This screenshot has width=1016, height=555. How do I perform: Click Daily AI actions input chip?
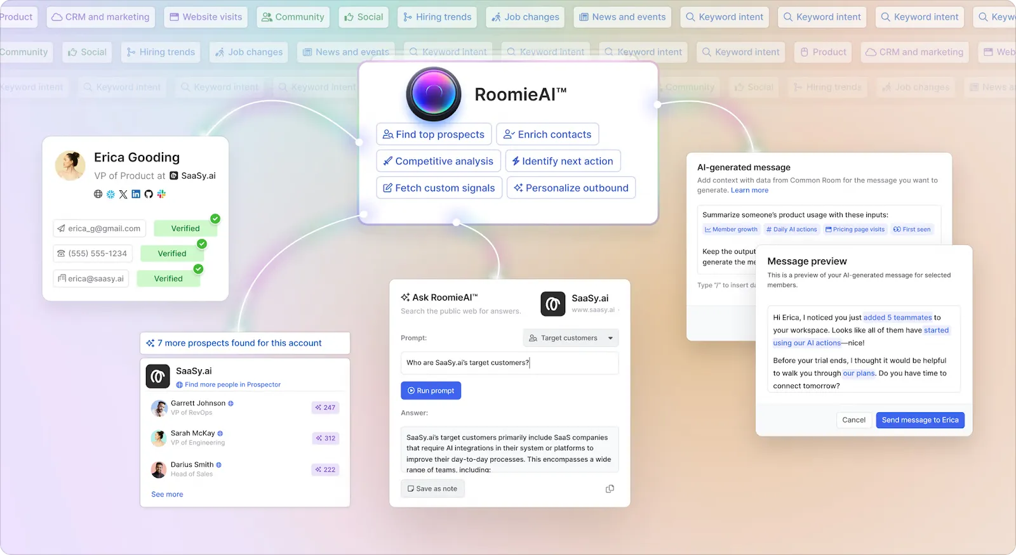791,230
